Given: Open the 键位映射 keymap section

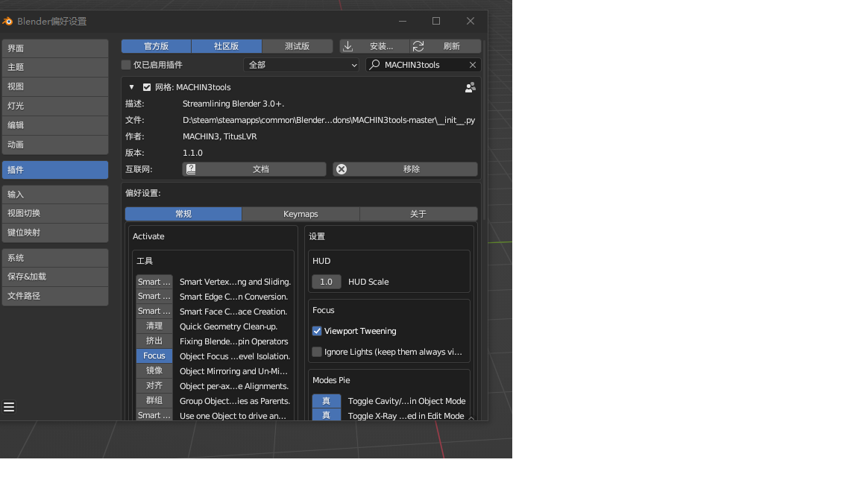Looking at the screenshot, I should coord(54,233).
